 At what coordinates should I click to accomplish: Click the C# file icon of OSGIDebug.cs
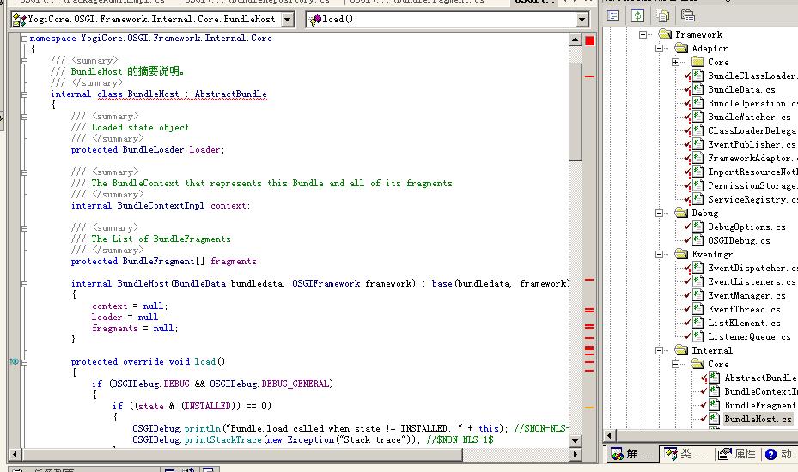pos(698,240)
